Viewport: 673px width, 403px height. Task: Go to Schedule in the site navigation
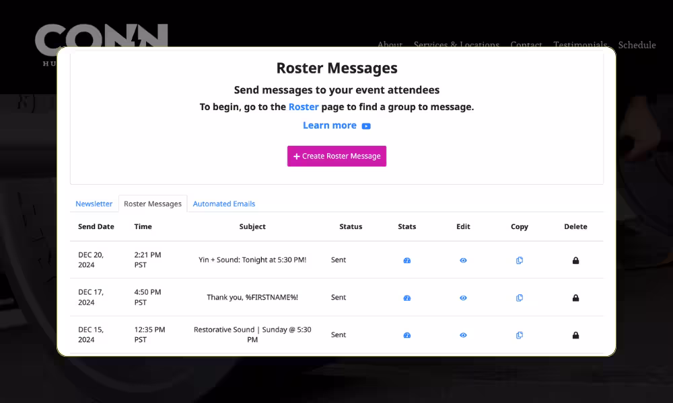637,45
